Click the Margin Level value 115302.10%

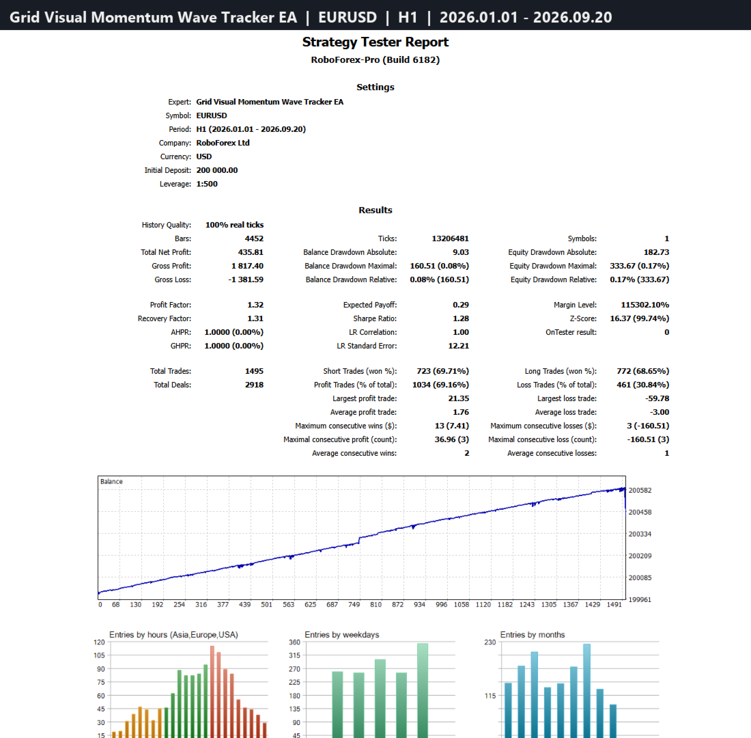644,305
